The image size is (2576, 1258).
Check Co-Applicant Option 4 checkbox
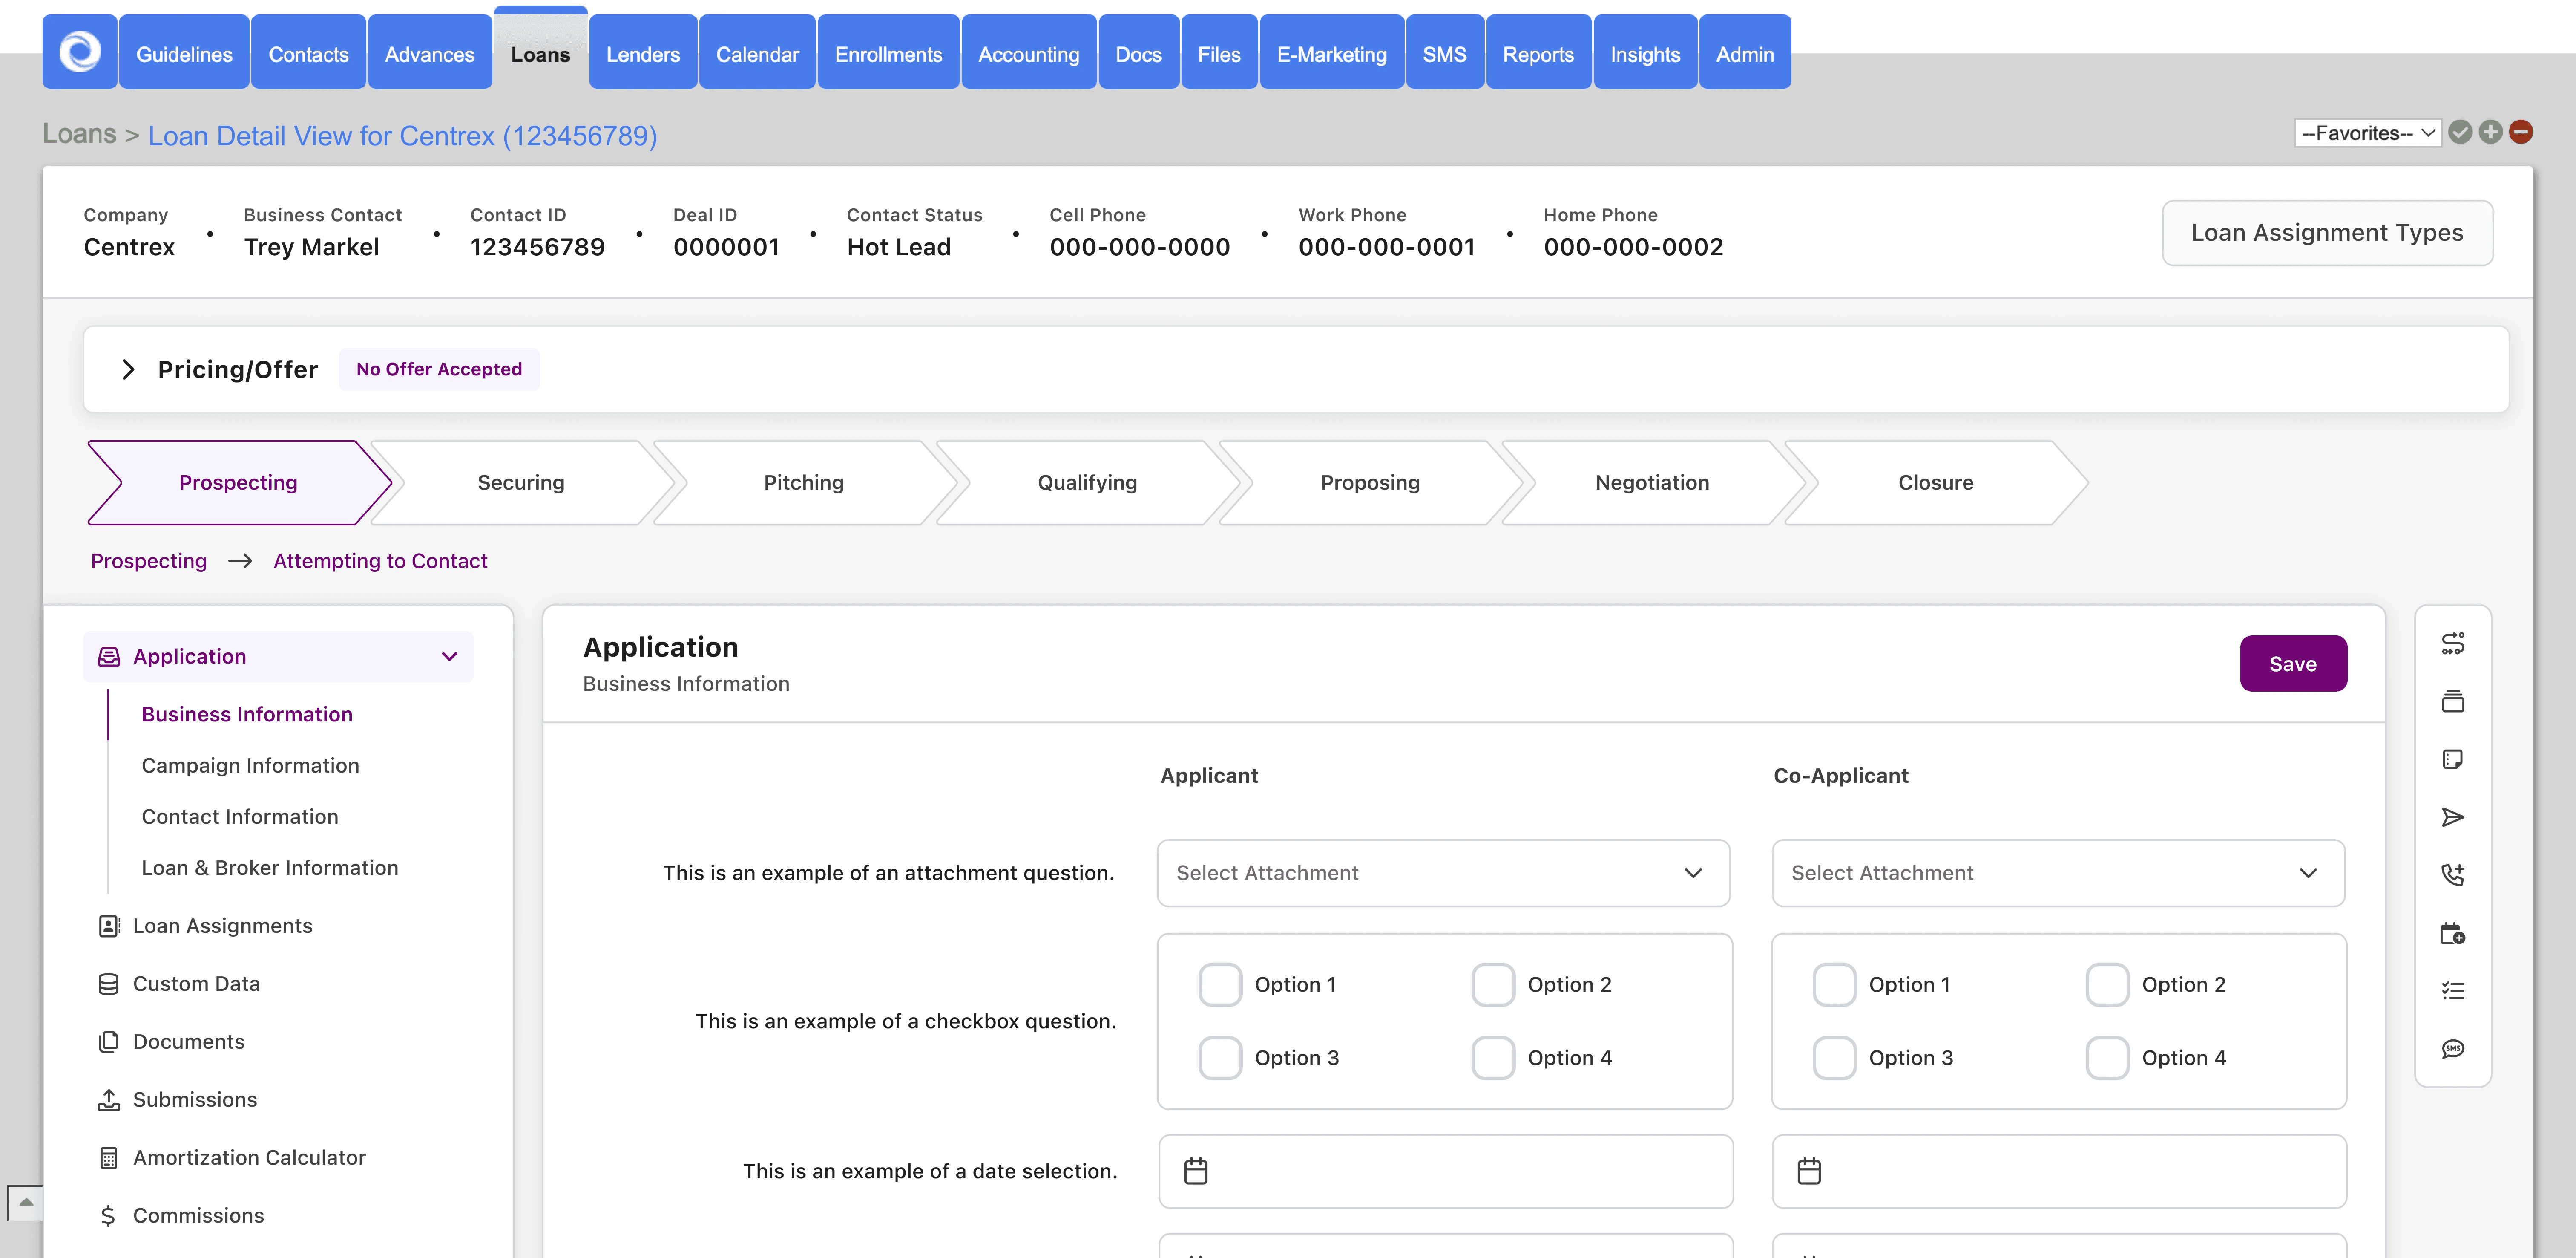(2107, 1058)
